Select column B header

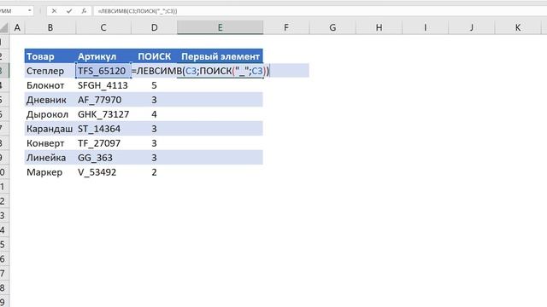coord(50,27)
